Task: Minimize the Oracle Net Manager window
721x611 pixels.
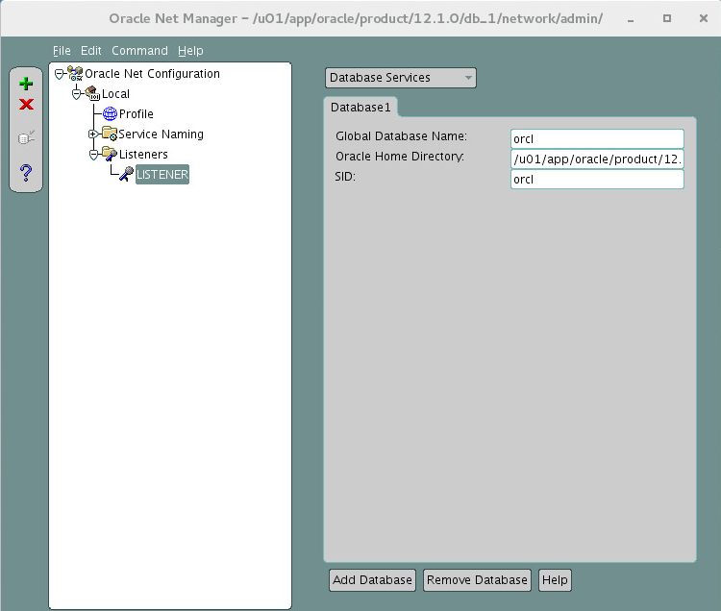Action: 631,19
